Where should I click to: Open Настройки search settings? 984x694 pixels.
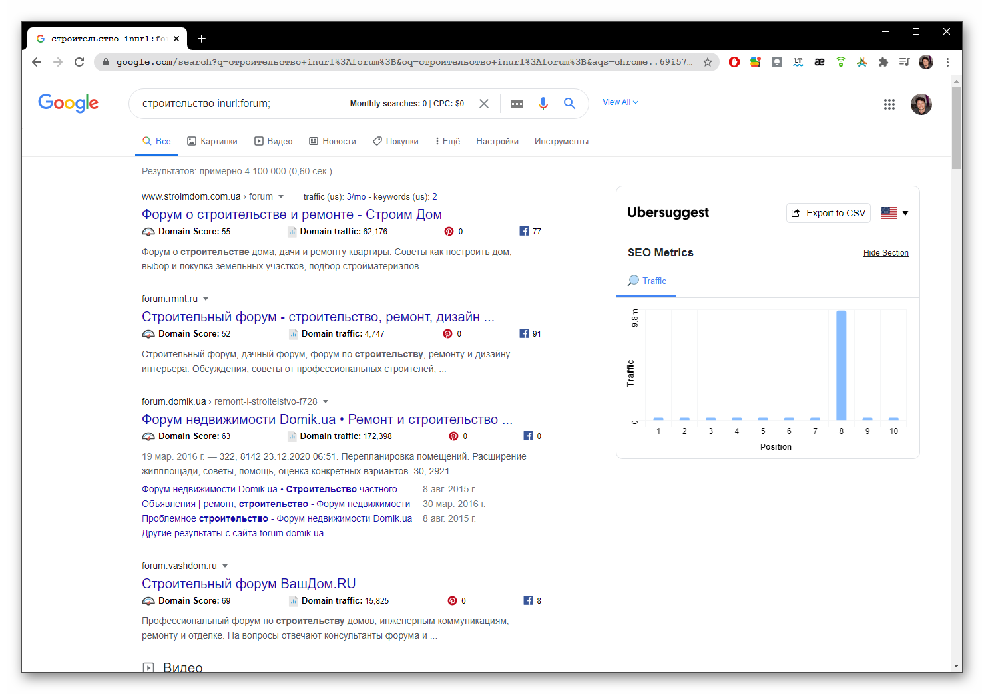[x=497, y=142]
